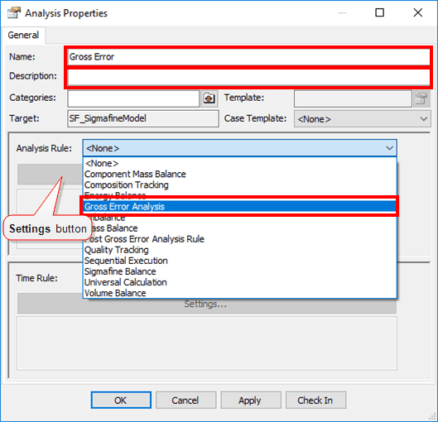
Task: Click the Name input field
Action: (x=248, y=57)
